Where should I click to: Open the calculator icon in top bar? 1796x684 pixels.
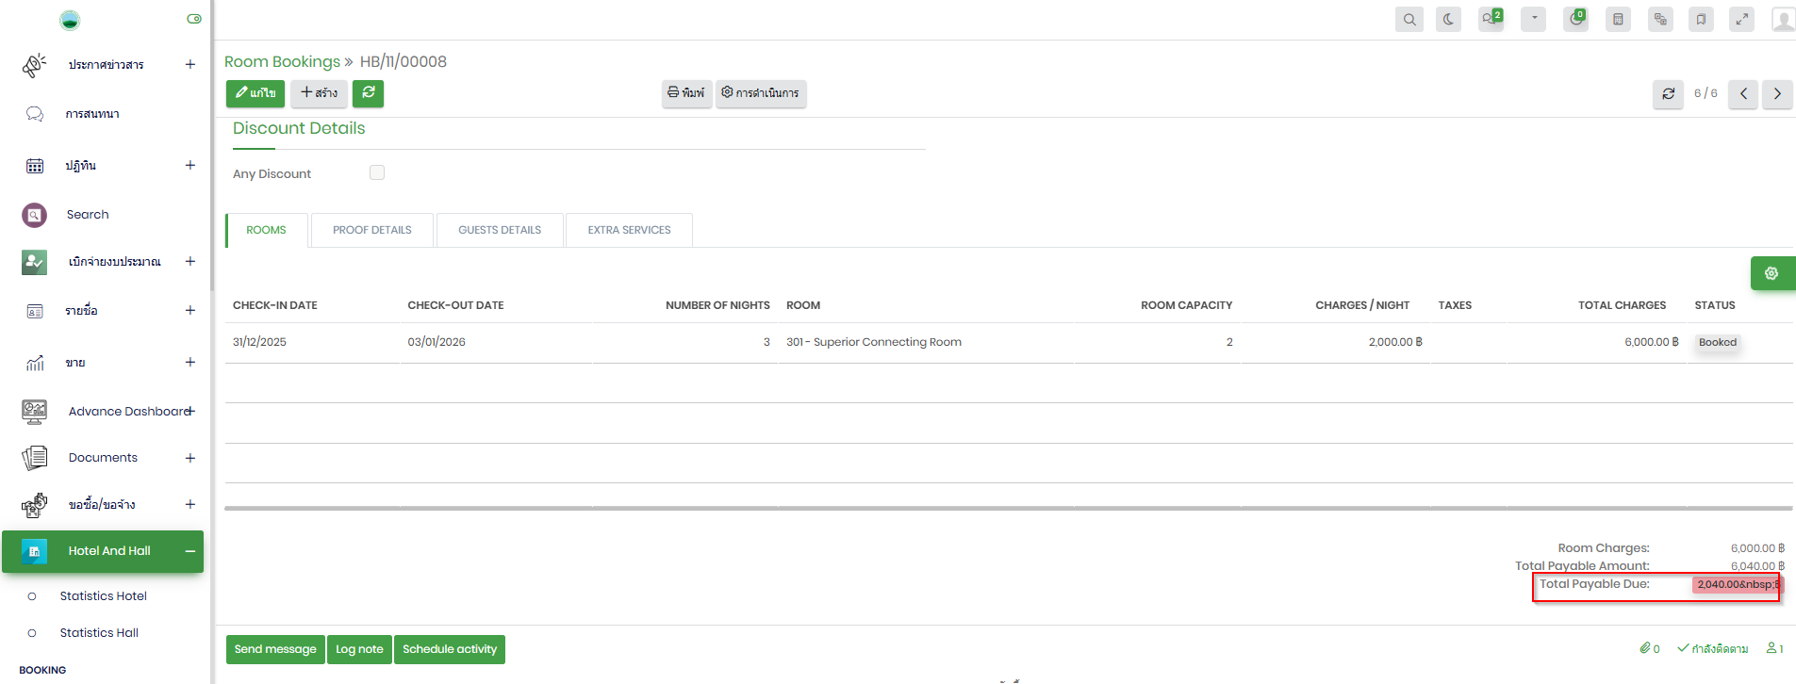[1618, 19]
